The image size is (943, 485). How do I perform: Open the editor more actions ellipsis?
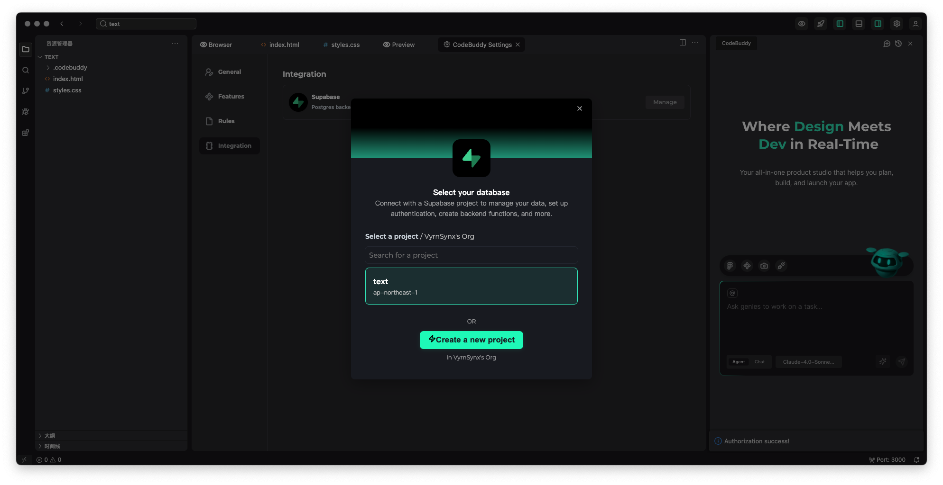(695, 43)
